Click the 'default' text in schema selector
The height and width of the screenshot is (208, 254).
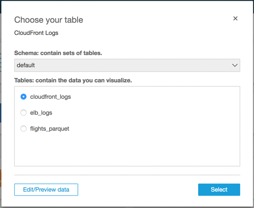pos(26,65)
